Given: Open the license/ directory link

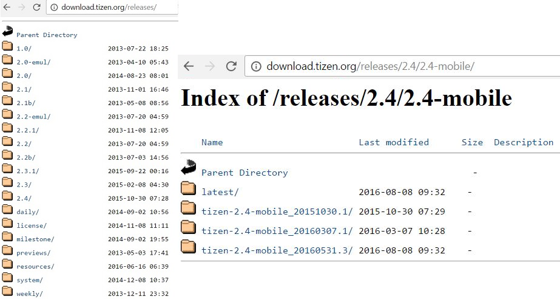Looking at the screenshot, I should pyautogui.click(x=32, y=225).
